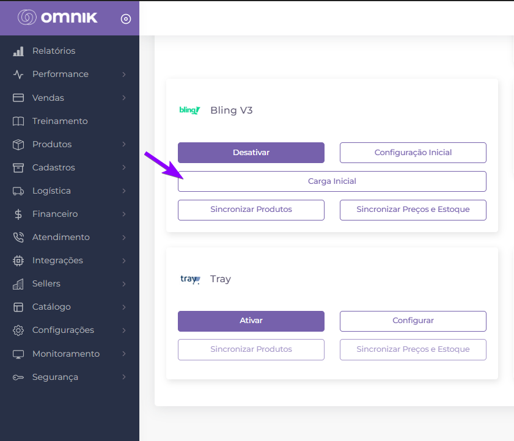The image size is (514, 441).
Task: Click the Produtos box icon
Action: (x=18, y=145)
